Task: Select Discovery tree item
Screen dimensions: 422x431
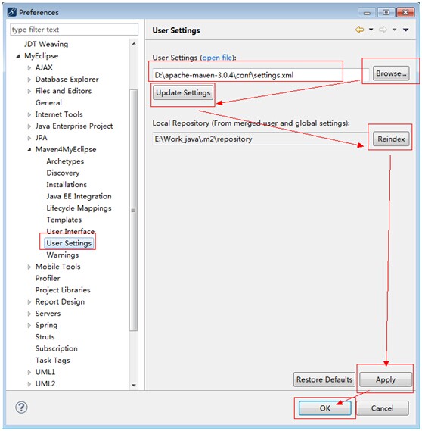Action: [63, 173]
